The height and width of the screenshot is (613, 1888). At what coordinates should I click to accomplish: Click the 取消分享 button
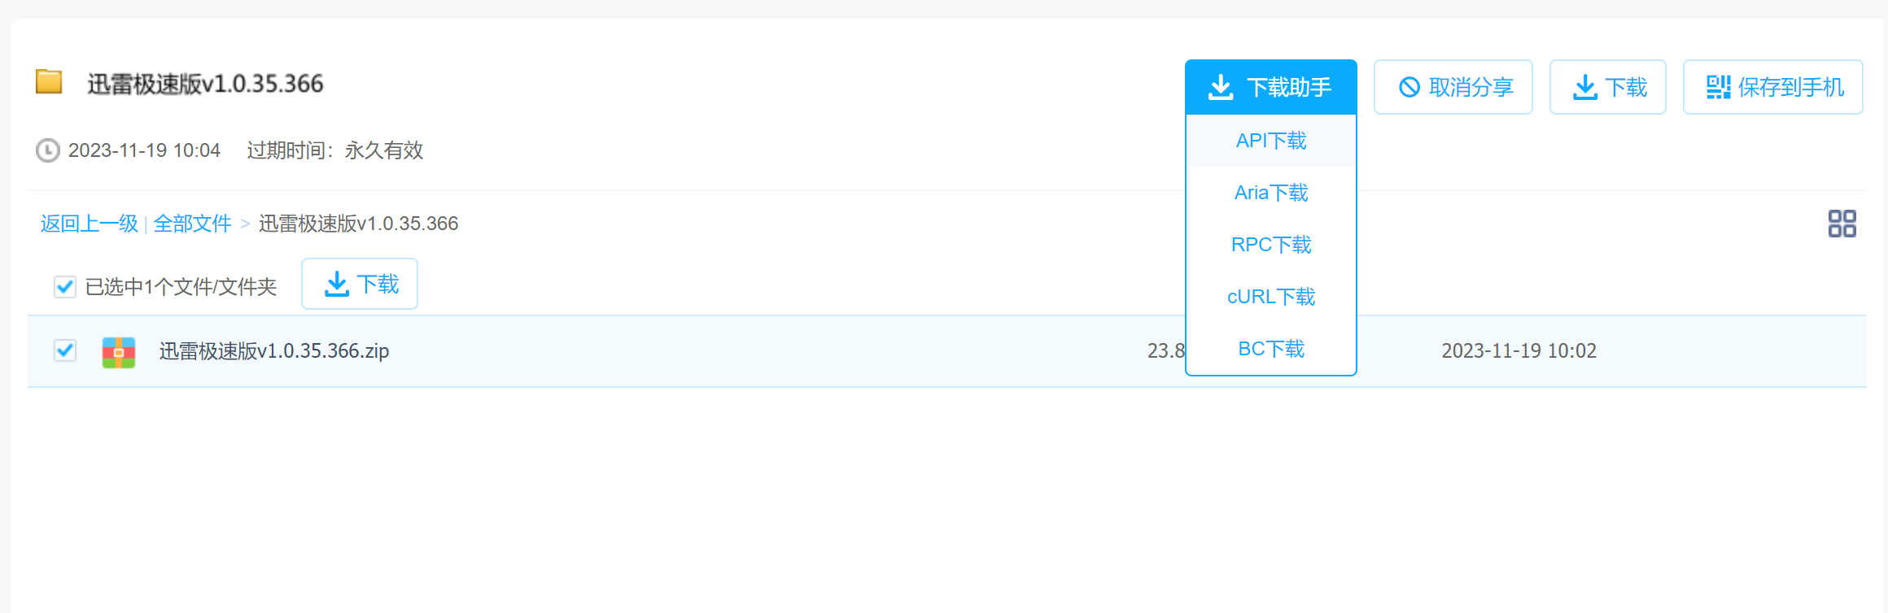(1453, 87)
